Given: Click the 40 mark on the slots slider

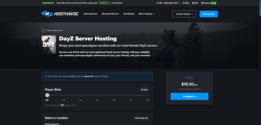Looking at the screenshot, I should 81,100.
